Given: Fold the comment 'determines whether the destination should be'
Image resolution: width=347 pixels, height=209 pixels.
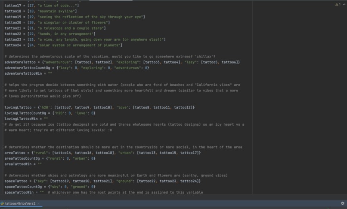Looking at the screenshot, I should click(3, 147).
